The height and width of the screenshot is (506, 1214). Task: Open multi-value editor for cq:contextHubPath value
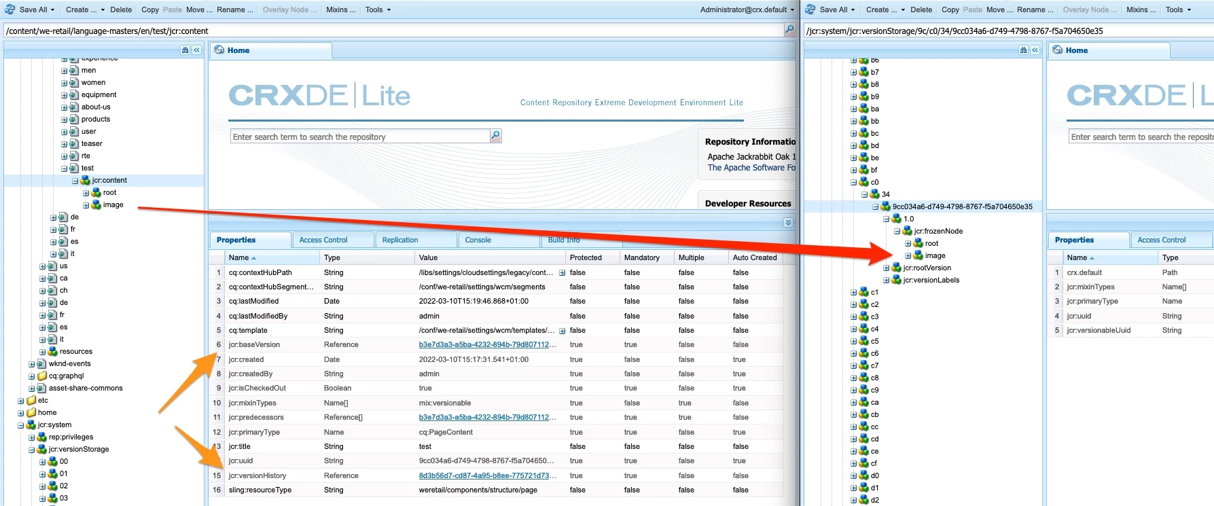click(562, 273)
